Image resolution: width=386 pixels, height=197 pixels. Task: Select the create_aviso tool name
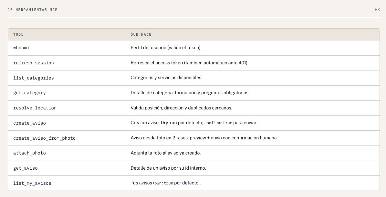29,123
